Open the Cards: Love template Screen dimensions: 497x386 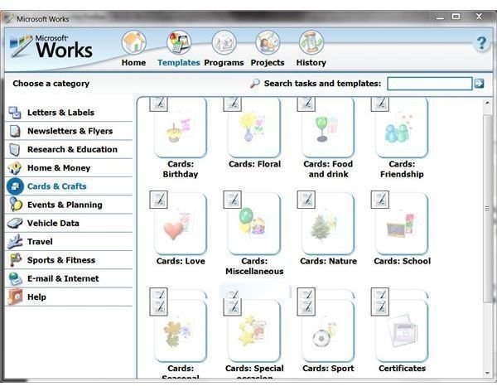pyautogui.click(x=181, y=224)
